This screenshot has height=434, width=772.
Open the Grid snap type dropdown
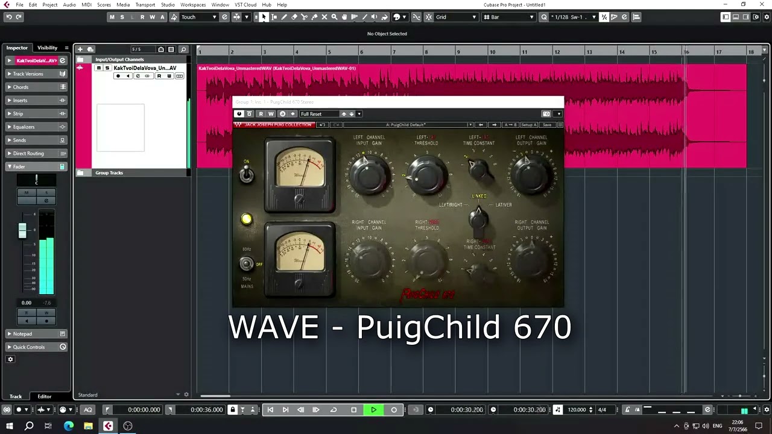(x=456, y=17)
